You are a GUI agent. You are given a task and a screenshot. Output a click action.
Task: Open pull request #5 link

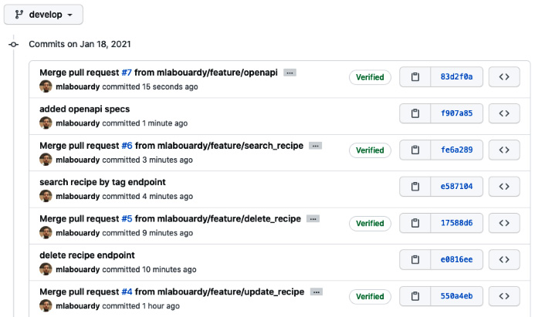(127, 218)
